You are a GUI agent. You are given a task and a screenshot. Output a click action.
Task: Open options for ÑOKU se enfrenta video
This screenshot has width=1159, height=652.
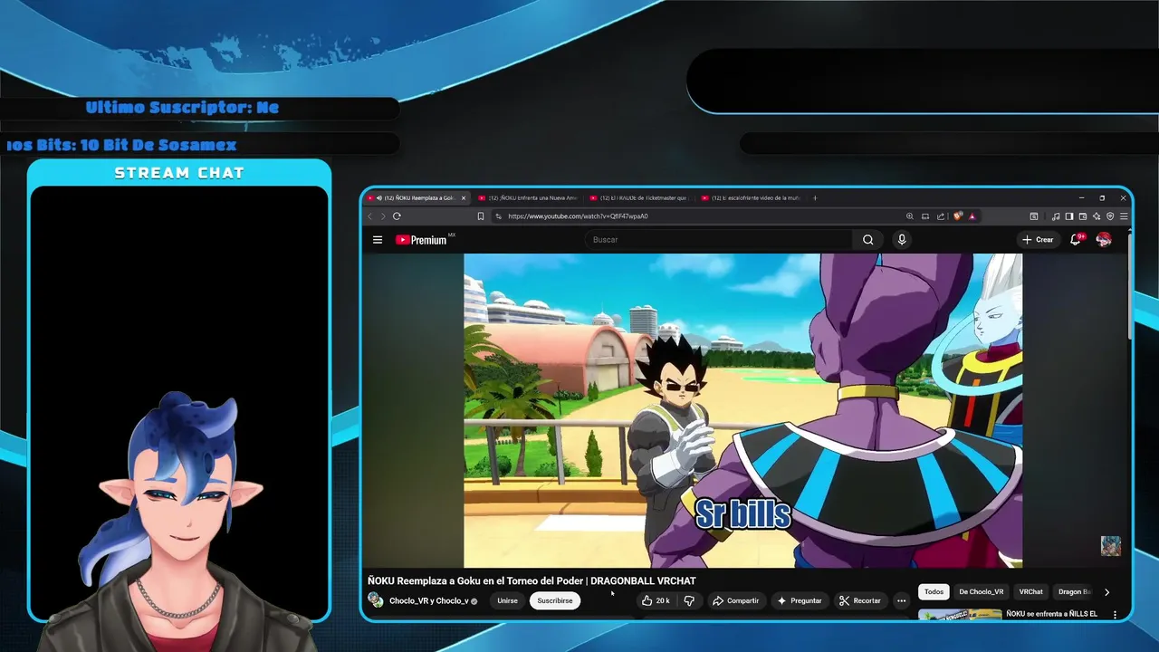pos(1115,615)
